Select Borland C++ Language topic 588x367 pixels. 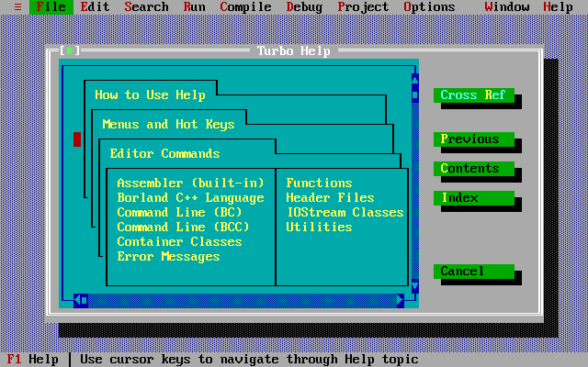(x=190, y=198)
